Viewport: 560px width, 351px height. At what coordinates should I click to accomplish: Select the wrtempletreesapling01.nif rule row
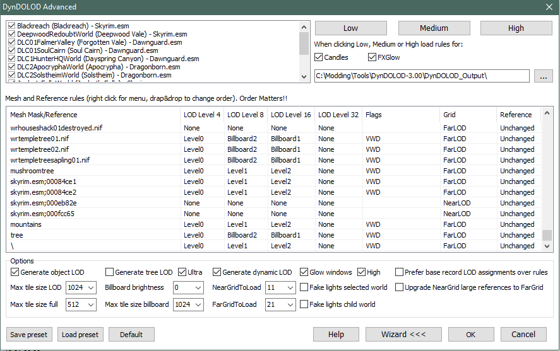(273, 160)
